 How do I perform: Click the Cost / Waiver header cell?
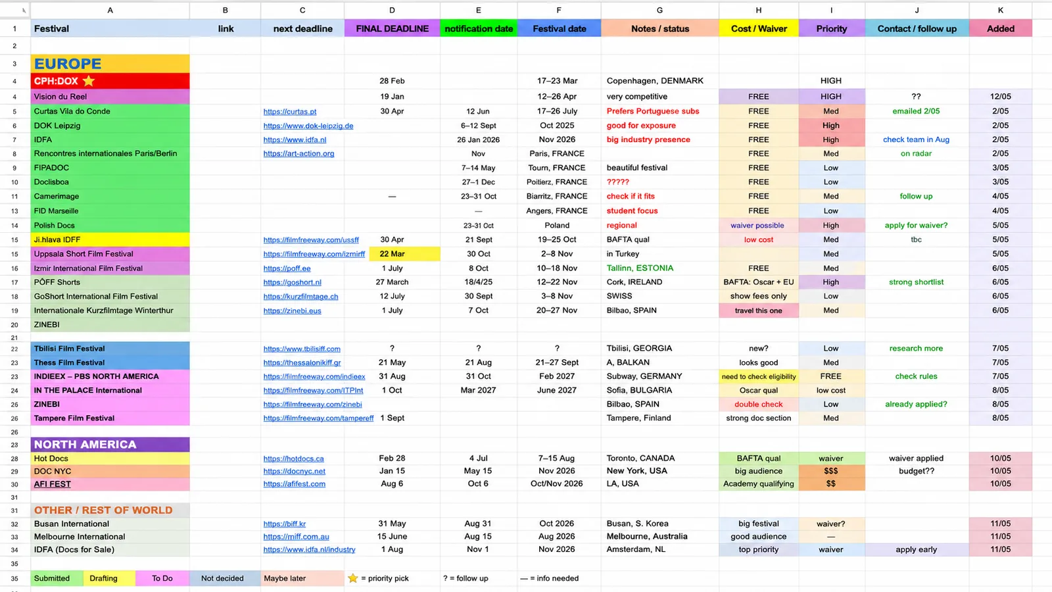(759, 29)
